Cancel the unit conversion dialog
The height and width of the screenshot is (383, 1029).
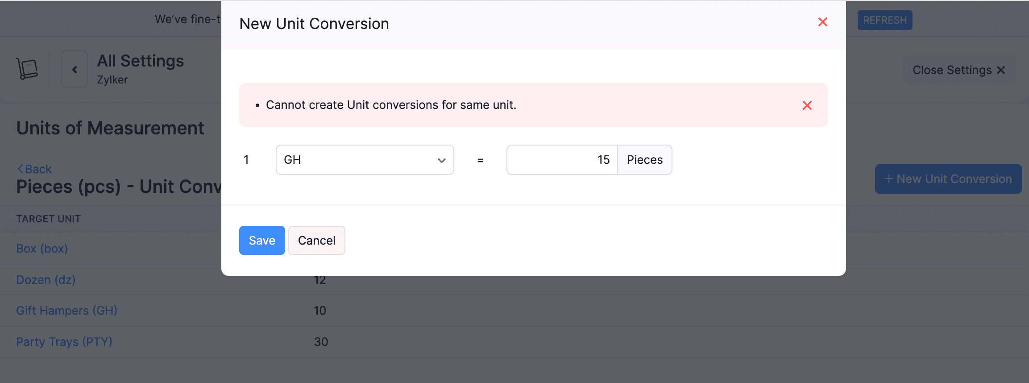tap(316, 240)
